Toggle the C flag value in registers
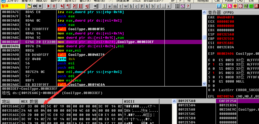 pos(214,60)
